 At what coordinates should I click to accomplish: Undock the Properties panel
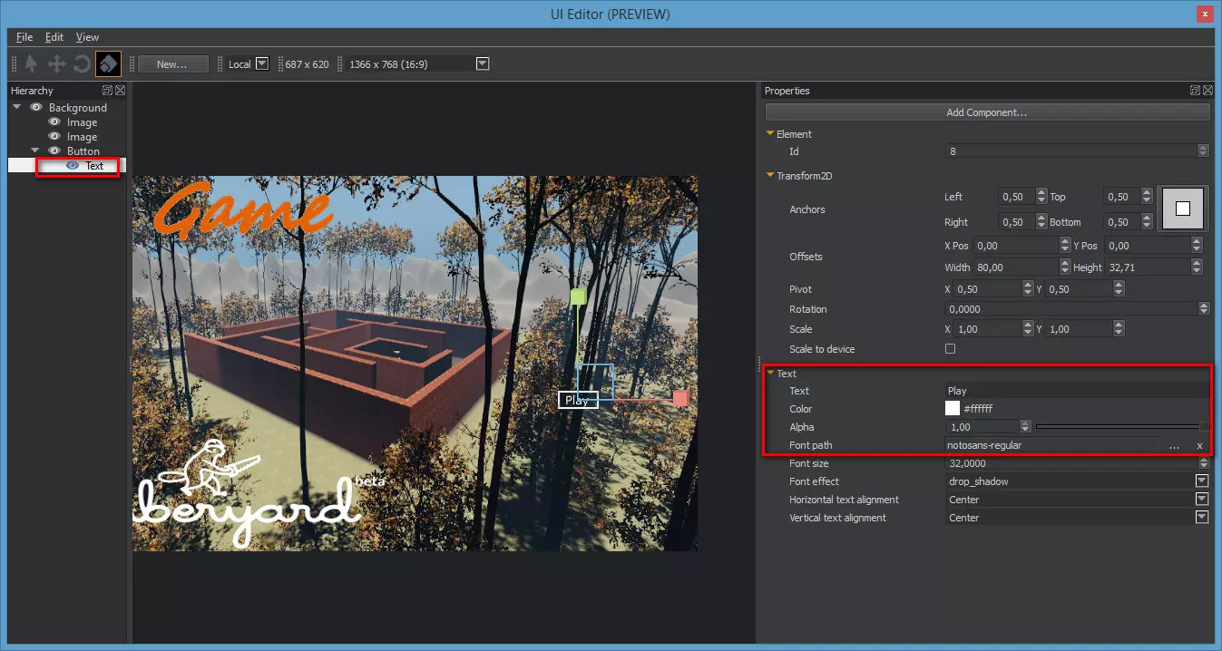(x=1195, y=91)
